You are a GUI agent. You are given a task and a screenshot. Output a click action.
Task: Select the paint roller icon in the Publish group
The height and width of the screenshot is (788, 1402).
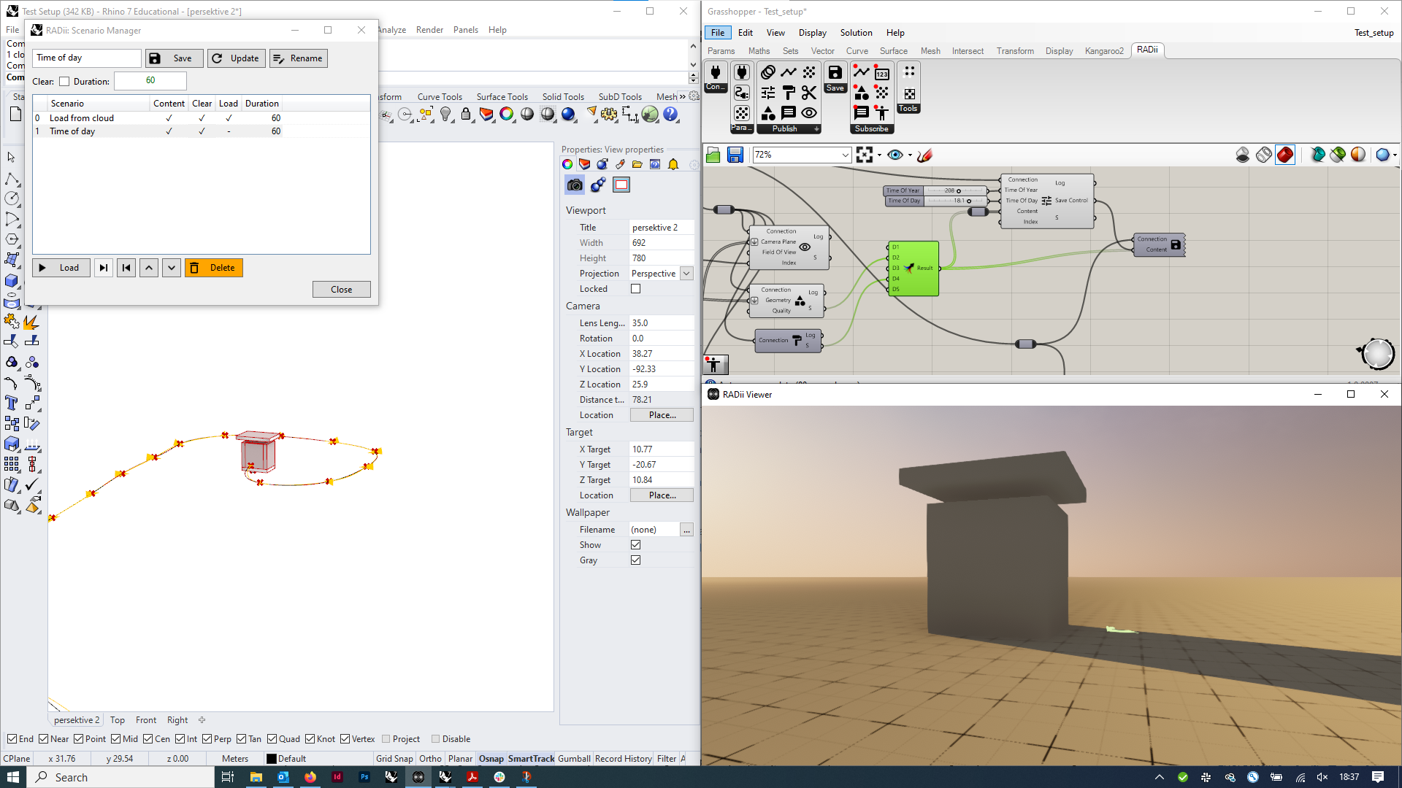[x=789, y=93]
